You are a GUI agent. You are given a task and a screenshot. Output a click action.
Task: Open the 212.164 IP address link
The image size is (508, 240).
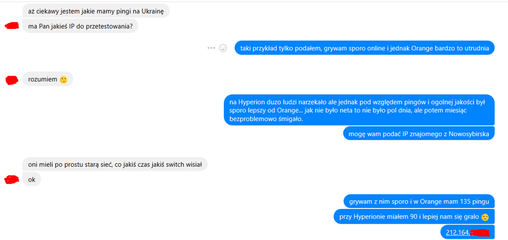(457, 233)
